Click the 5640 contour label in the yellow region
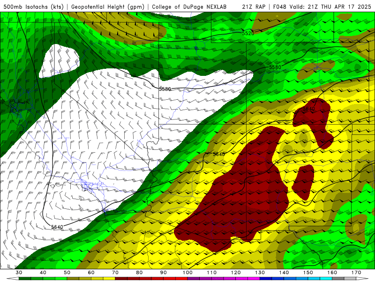 click(x=219, y=154)
